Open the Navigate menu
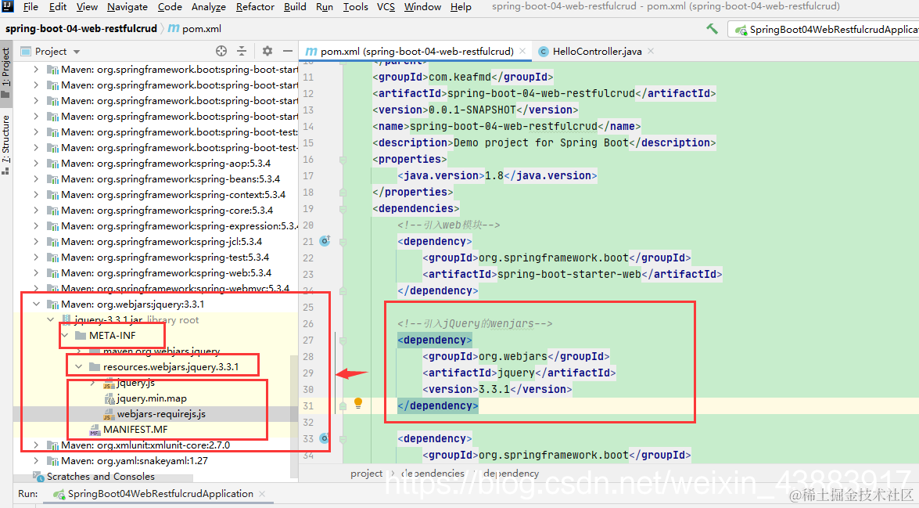The width and height of the screenshot is (919, 508). coord(127,7)
